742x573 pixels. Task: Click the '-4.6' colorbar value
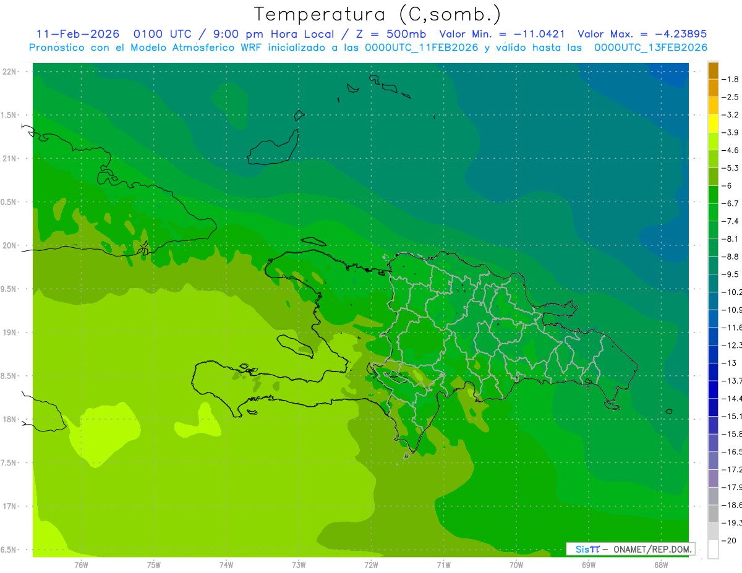click(x=731, y=150)
